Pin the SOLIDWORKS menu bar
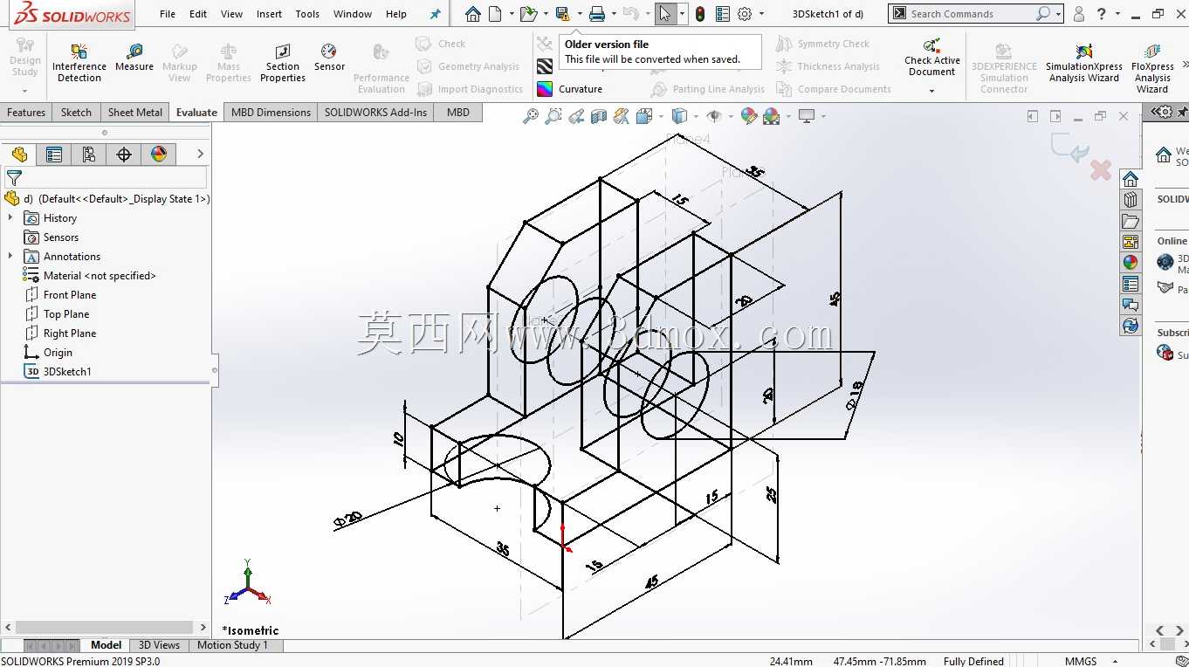 (436, 14)
